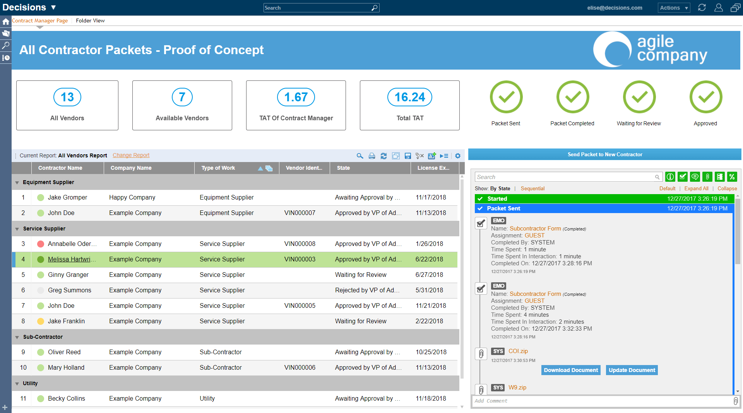Toggle the Waiting for Review status circle
The image size is (743, 413).
(639, 97)
